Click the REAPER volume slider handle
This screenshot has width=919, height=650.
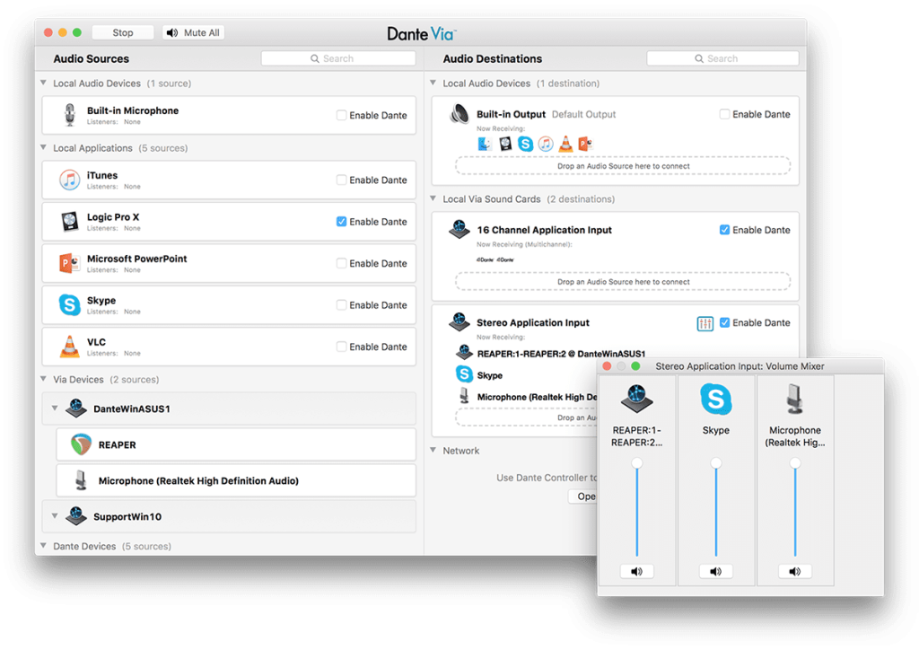pos(636,463)
